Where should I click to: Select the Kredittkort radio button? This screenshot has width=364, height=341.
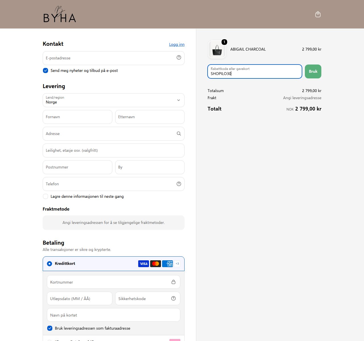tap(49, 264)
